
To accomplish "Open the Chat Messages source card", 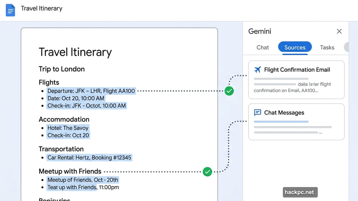I will [296, 122].
